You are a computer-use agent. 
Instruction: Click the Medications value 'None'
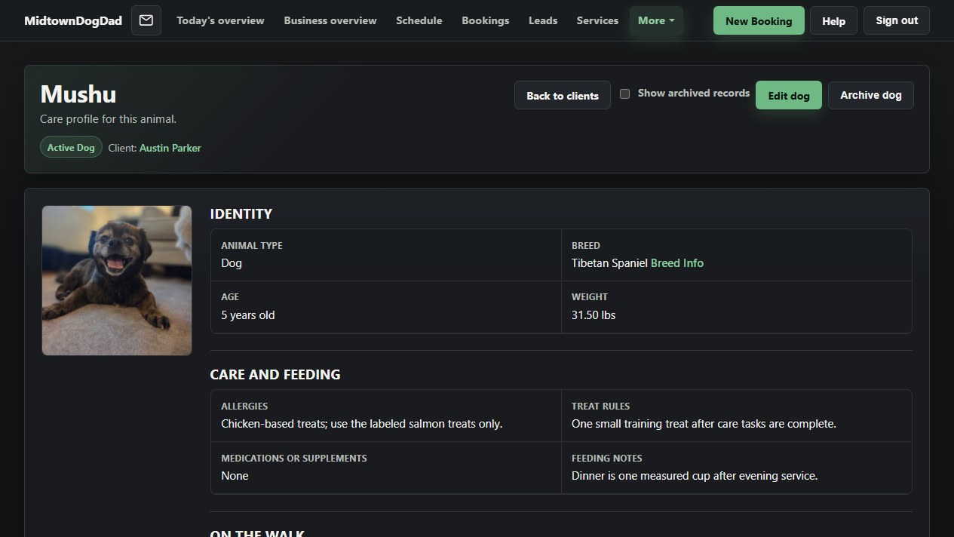click(235, 476)
